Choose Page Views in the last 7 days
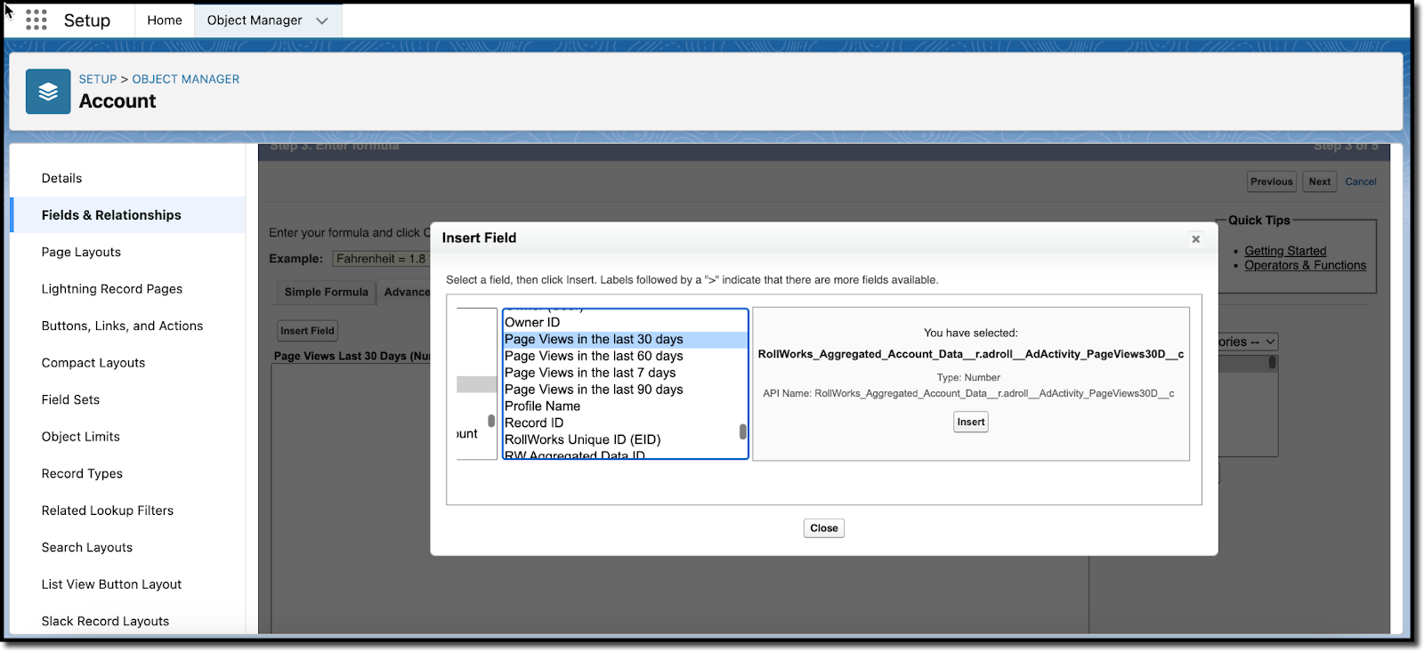This screenshot has width=1424, height=652. pos(590,373)
